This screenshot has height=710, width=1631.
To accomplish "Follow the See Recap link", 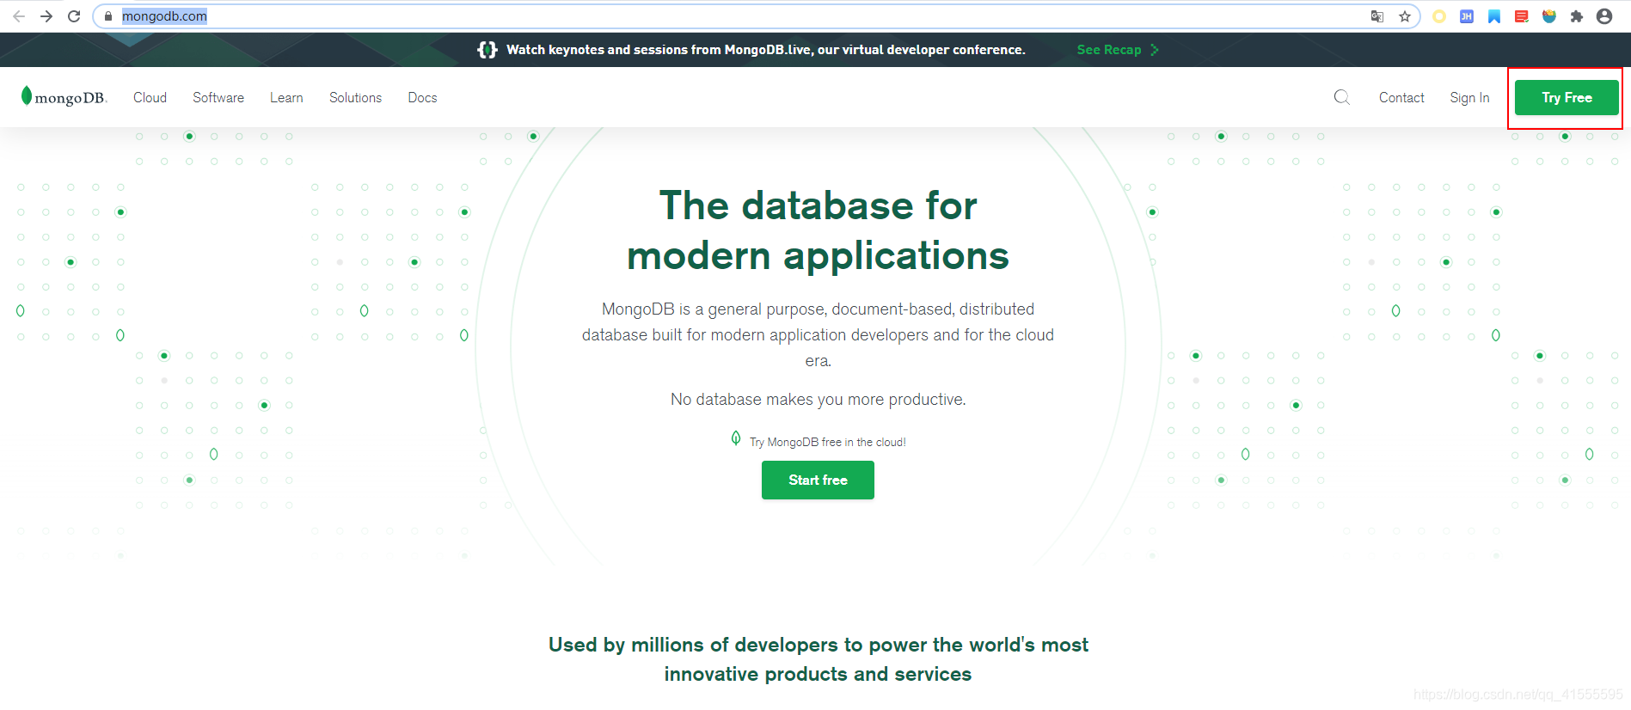I will click(1109, 50).
